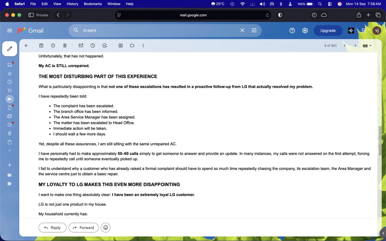Archive this email

pos(41,46)
